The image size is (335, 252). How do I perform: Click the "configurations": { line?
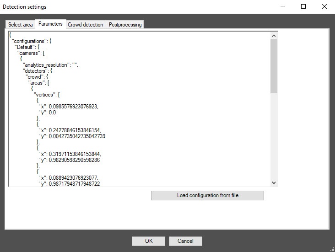click(x=32, y=41)
